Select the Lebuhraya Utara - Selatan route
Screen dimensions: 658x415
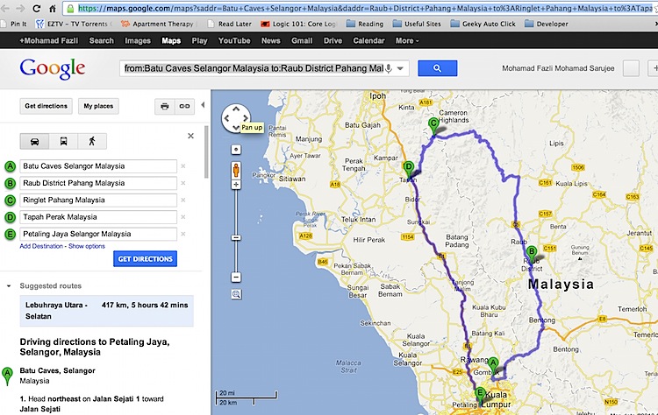106,311
